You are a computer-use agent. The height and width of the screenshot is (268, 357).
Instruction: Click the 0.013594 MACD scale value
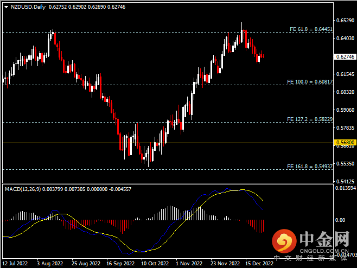tap(345, 188)
